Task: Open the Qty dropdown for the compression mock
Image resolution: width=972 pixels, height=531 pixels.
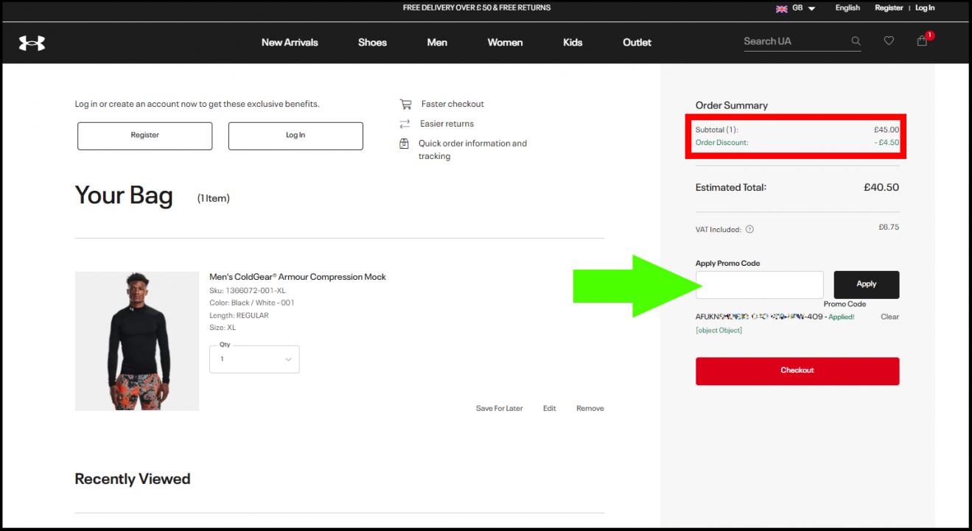Action: tap(254, 359)
